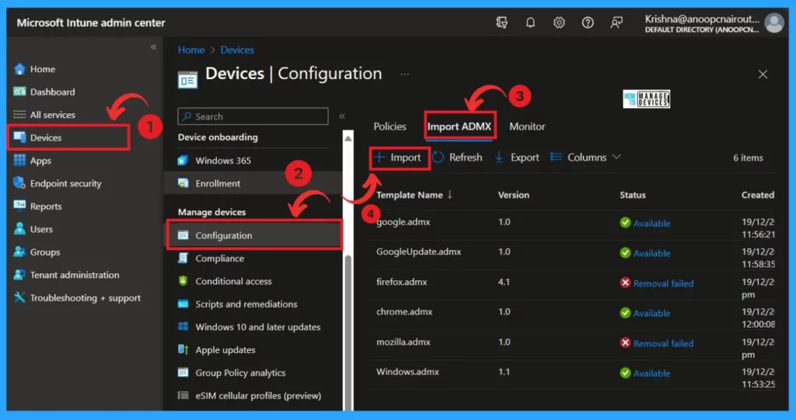Viewport: 796px width, 420px height.
Task: Select Configuration under Manage devices
Action: [254, 235]
